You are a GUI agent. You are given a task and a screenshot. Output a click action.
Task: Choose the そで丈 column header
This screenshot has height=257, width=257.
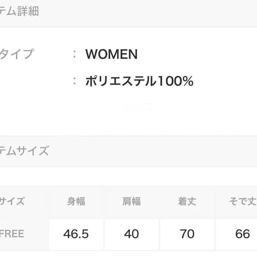click(242, 202)
